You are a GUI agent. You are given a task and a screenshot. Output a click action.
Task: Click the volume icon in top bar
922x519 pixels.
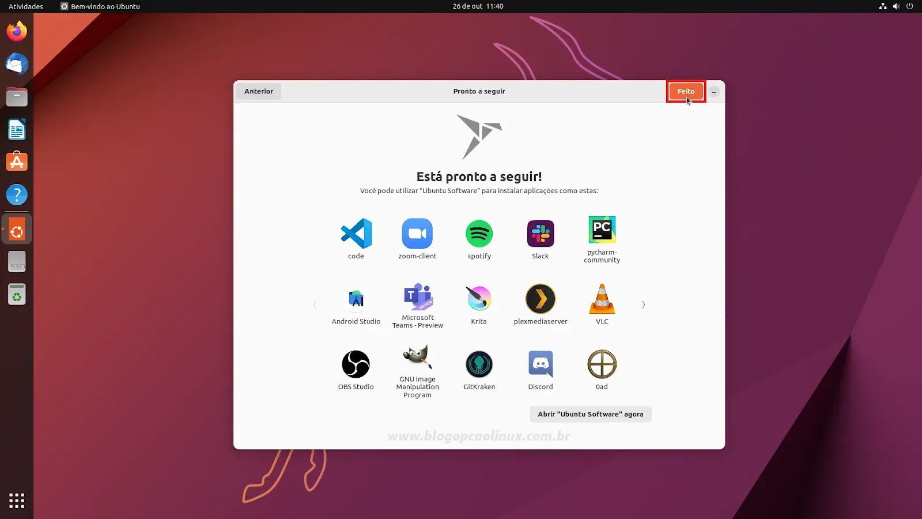pyautogui.click(x=896, y=6)
